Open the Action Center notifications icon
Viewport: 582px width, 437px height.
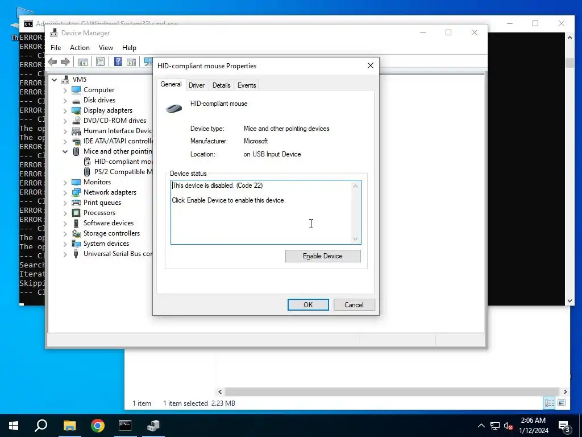pyautogui.click(x=564, y=426)
